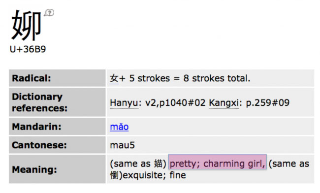Open the mǎo Mandarin pronunciation link
320x193 pixels.
click(119, 127)
